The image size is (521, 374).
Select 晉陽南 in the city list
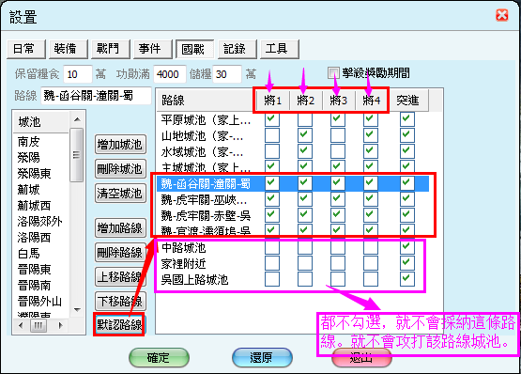click(34, 285)
